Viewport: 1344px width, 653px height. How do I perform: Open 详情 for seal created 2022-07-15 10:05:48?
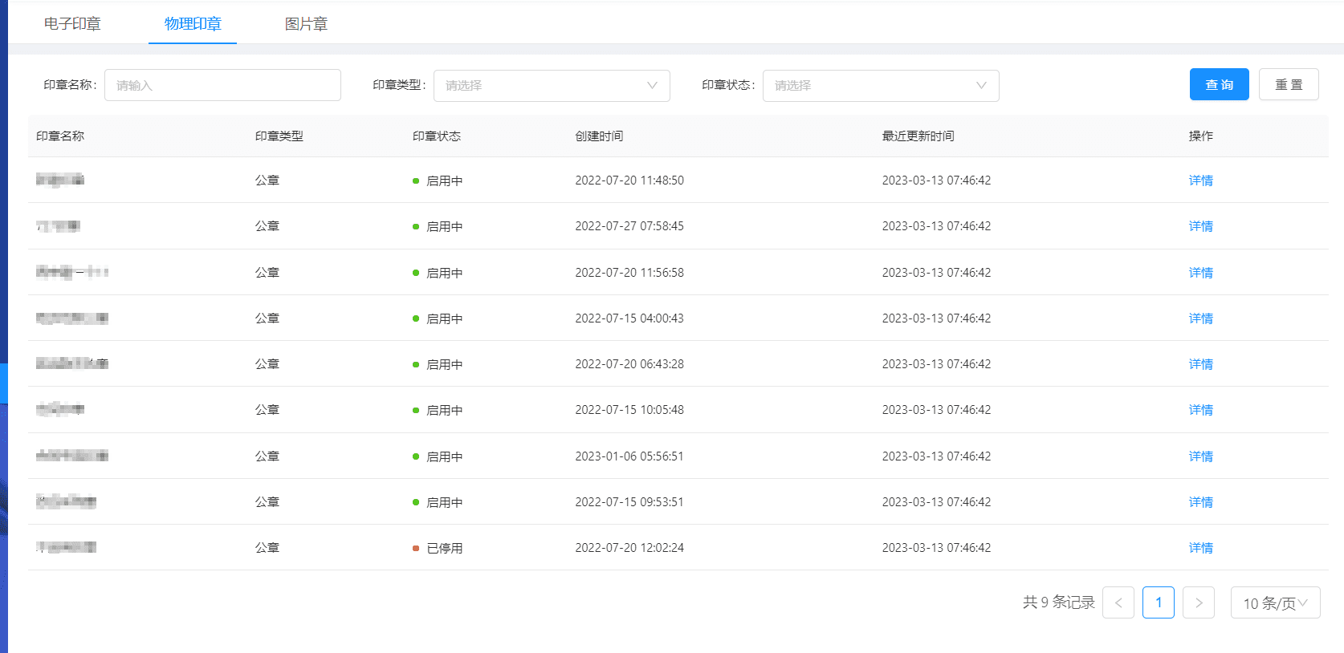[1201, 410]
